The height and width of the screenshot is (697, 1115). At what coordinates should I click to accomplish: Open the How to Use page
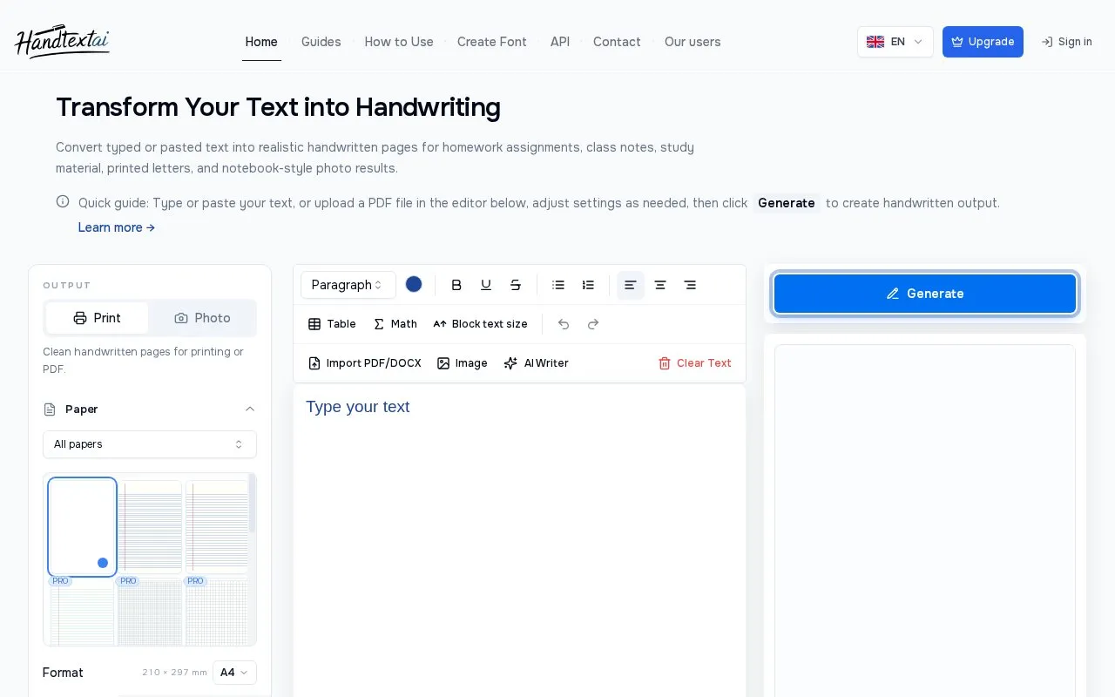(x=399, y=42)
